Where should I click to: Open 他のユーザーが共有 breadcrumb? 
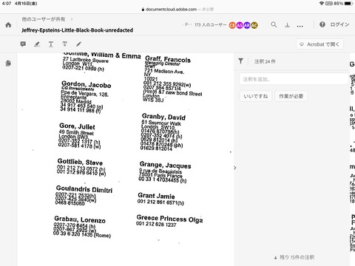pyautogui.click(x=44, y=19)
